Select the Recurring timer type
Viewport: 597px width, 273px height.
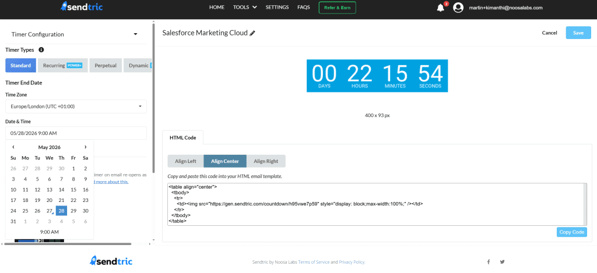tap(63, 65)
